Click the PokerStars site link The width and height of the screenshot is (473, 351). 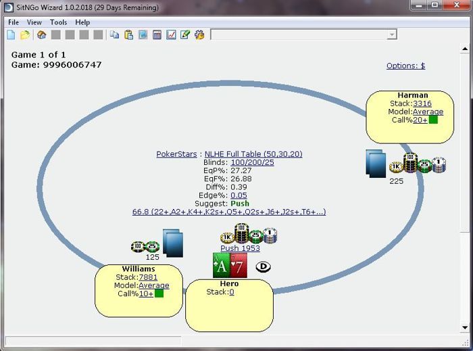point(176,154)
